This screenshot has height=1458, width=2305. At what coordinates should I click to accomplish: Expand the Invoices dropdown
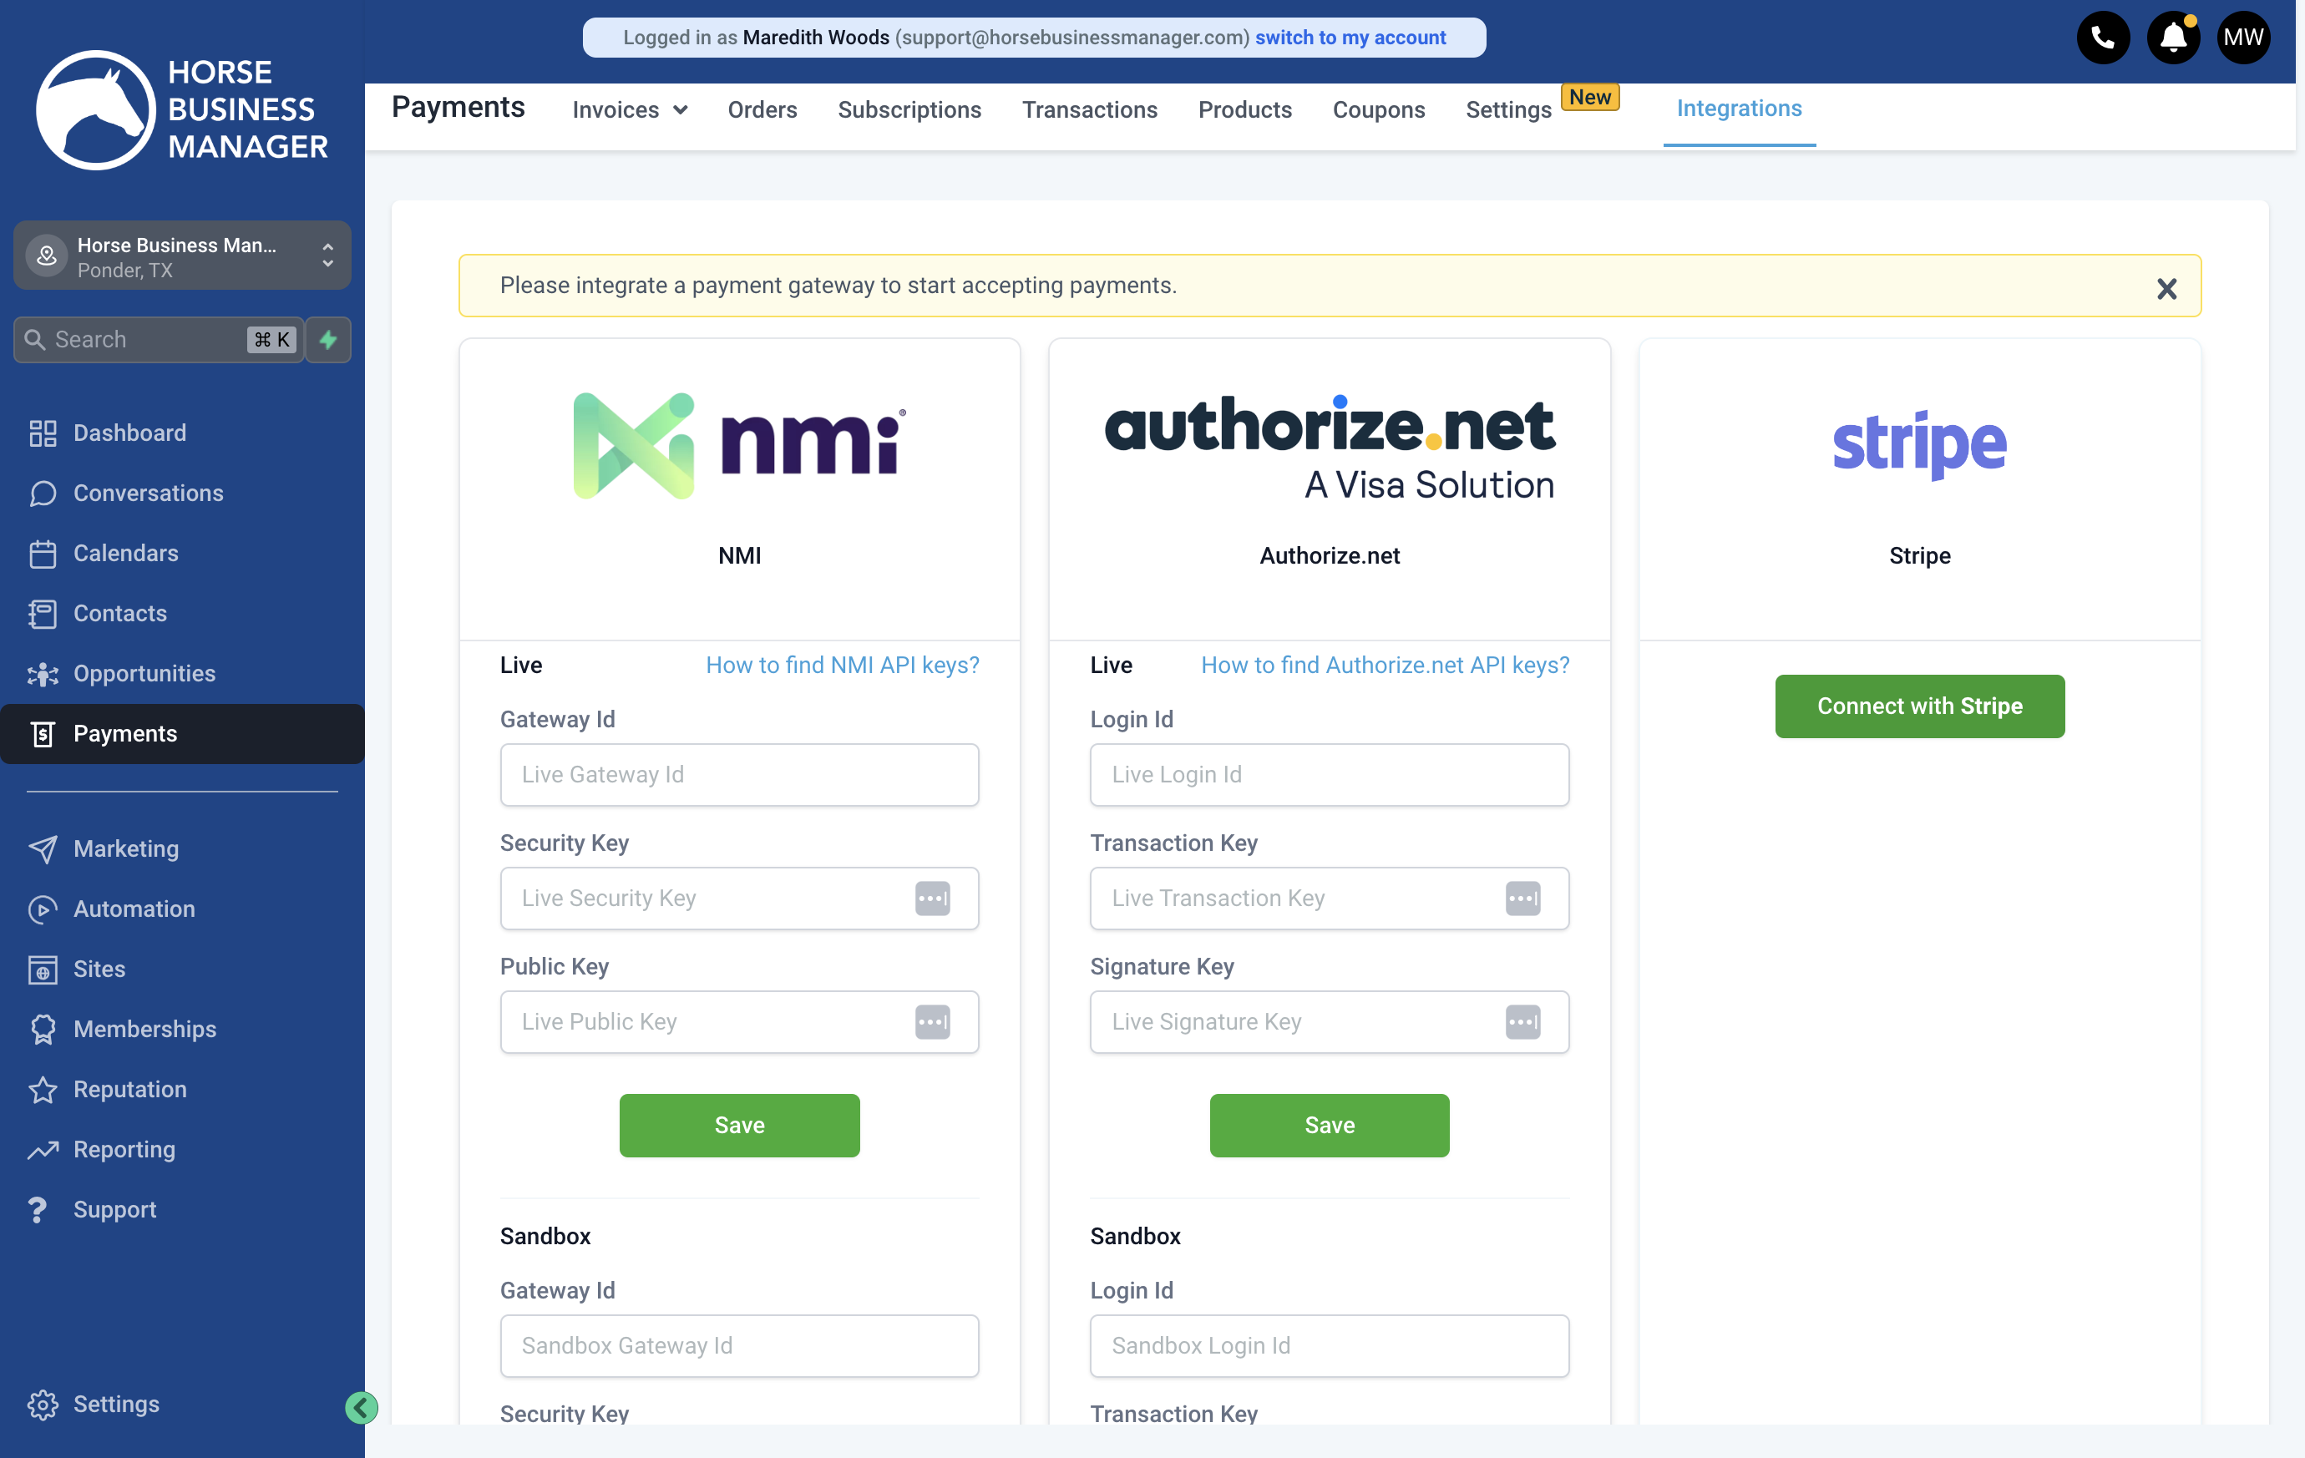click(630, 110)
